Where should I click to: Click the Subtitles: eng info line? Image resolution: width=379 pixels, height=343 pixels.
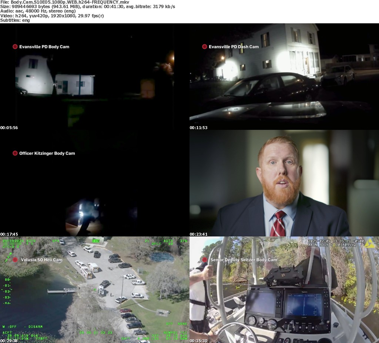(15, 20)
